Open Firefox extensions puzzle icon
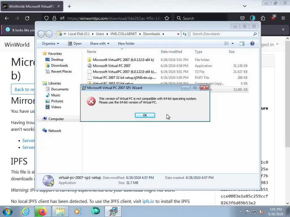290x217 pixels. 263,18
